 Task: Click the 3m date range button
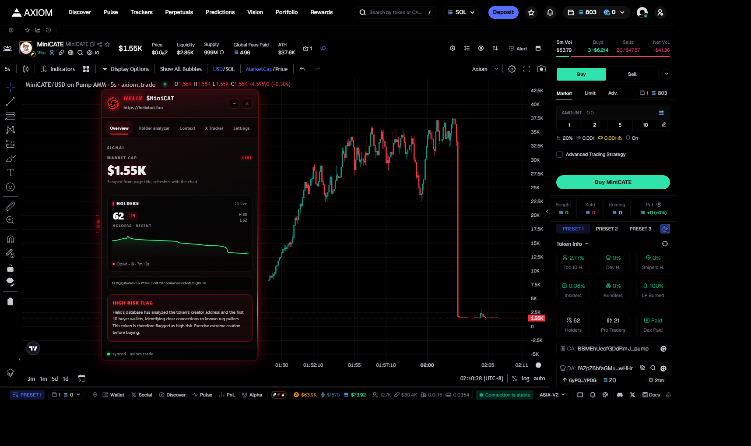point(31,379)
